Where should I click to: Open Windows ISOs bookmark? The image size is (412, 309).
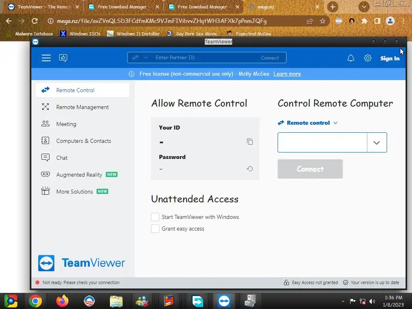(x=80, y=34)
